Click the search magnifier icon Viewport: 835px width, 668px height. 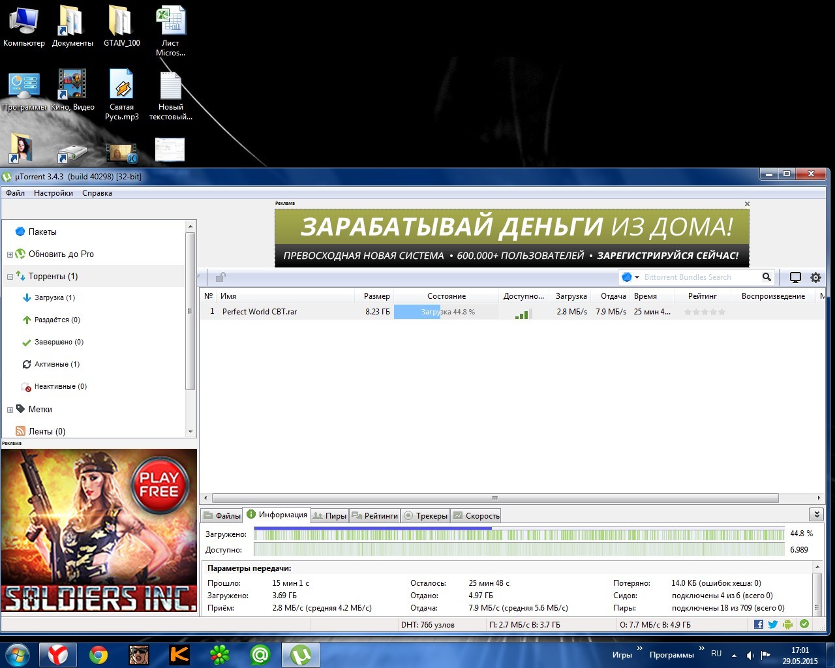767,277
